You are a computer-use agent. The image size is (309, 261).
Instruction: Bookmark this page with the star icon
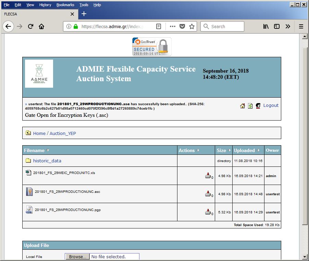tap(192, 26)
